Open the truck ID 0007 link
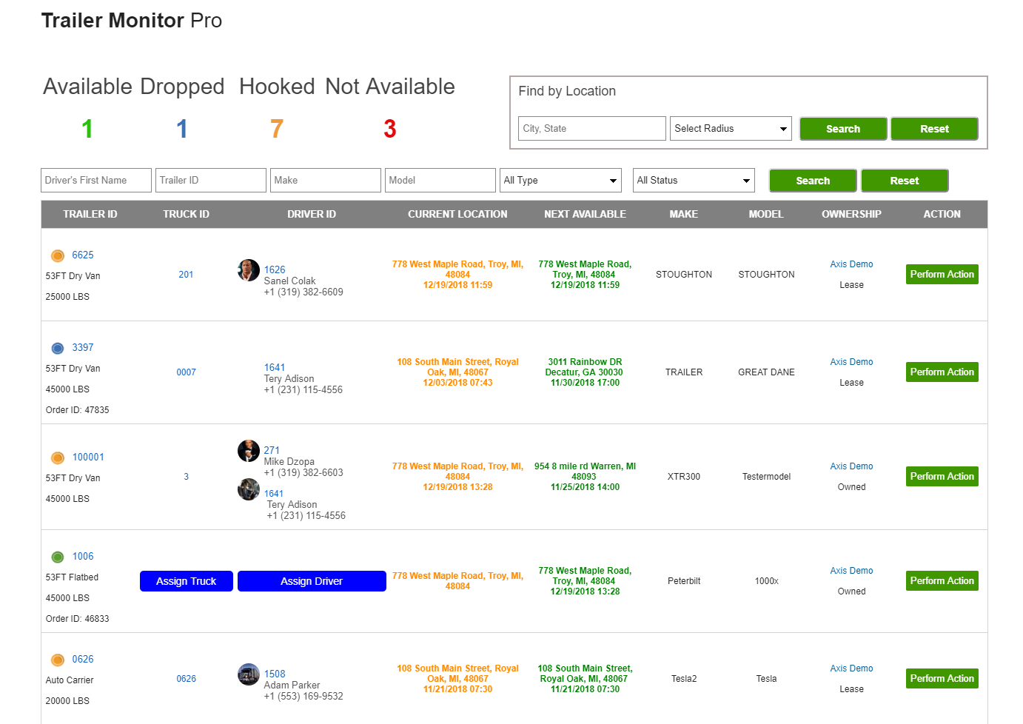The height and width of the screenshot is (724, 1023). pyautogui.click(x=187, y=372)
